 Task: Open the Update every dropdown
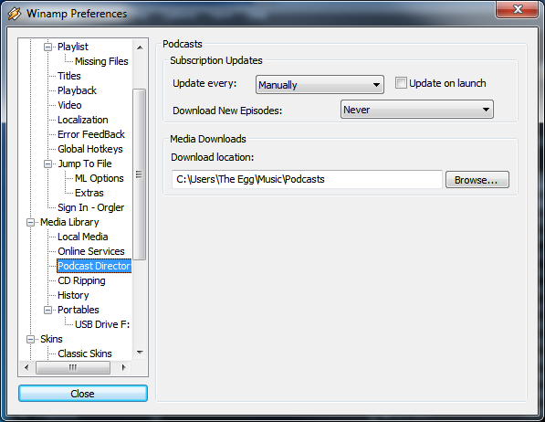pyautogui.click(x=320, y=85)
